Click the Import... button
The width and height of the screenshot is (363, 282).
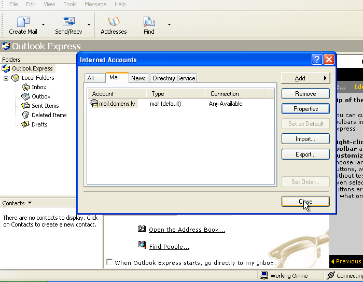[305, 139]
